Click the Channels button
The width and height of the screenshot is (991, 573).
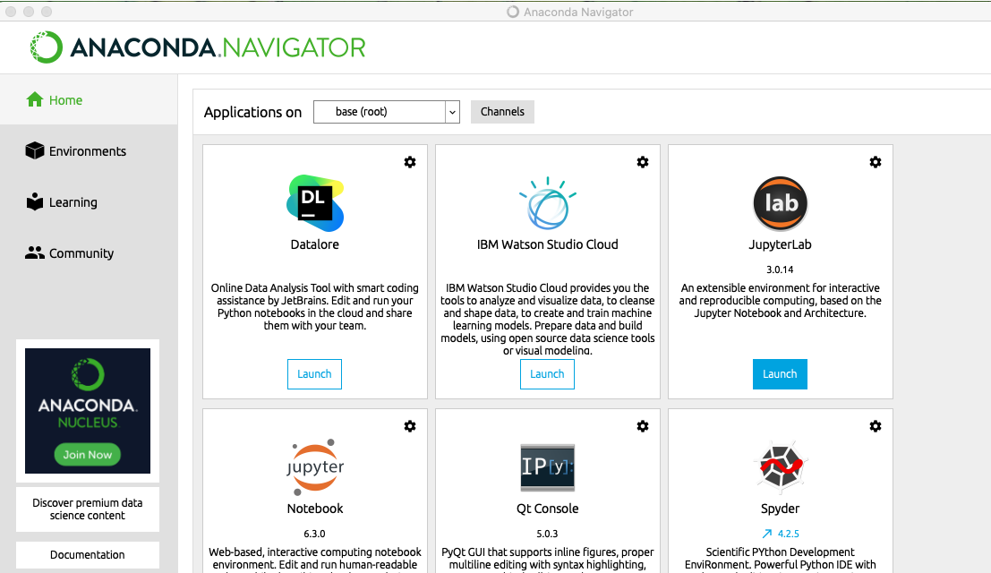click(x=502, y=112)
